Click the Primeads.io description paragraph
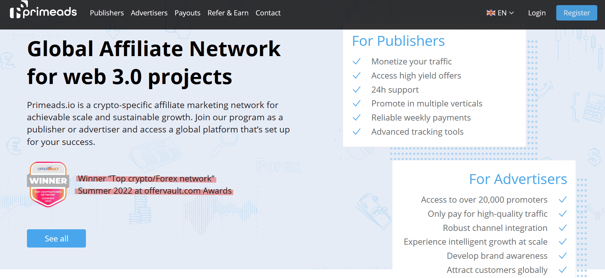The height and width of the screenshot is (278, 605). click(x=158, y=123)
